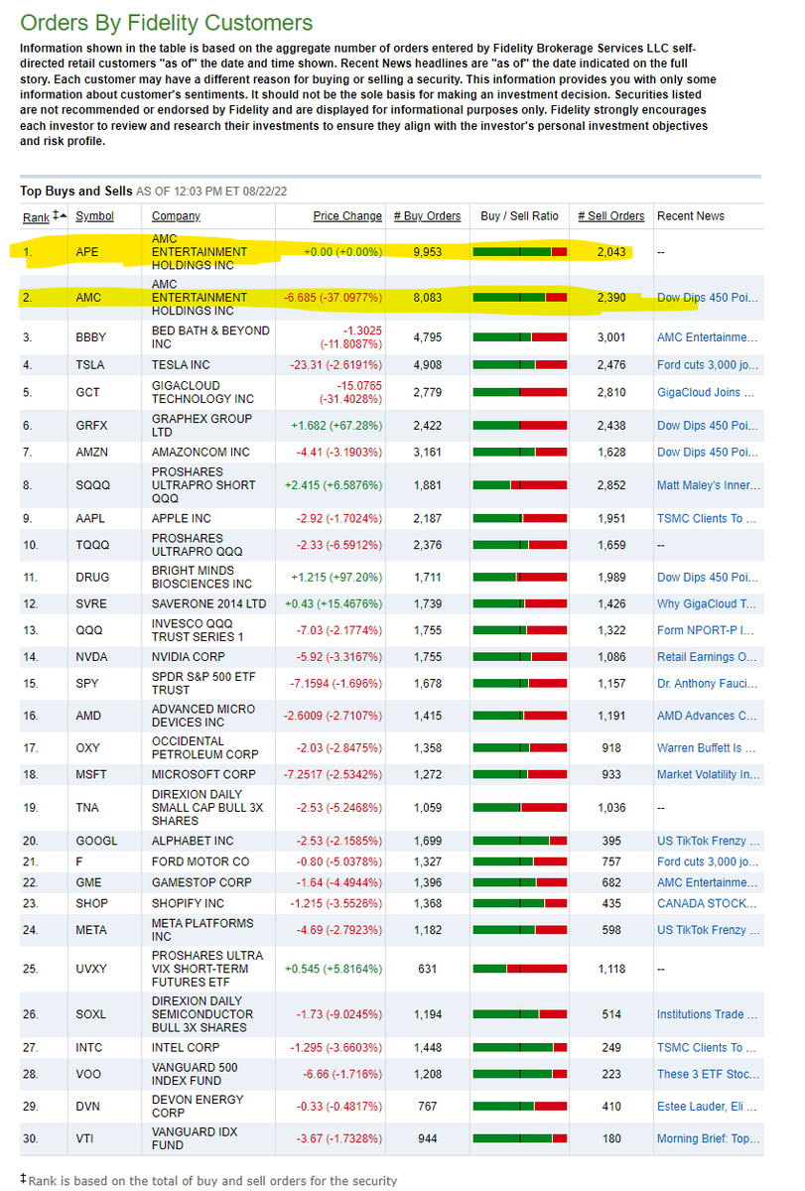Select the GME ticker symbol

(89, 882)
